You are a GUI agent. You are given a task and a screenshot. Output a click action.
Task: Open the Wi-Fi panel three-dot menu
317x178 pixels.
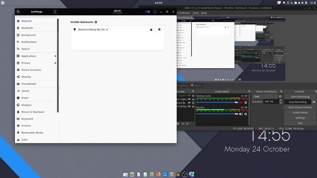[155, 12]
